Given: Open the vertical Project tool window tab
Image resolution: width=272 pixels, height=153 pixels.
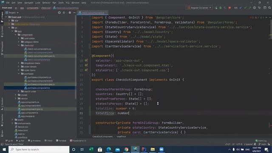Looking at the screenshot, I should pos(2,17).
